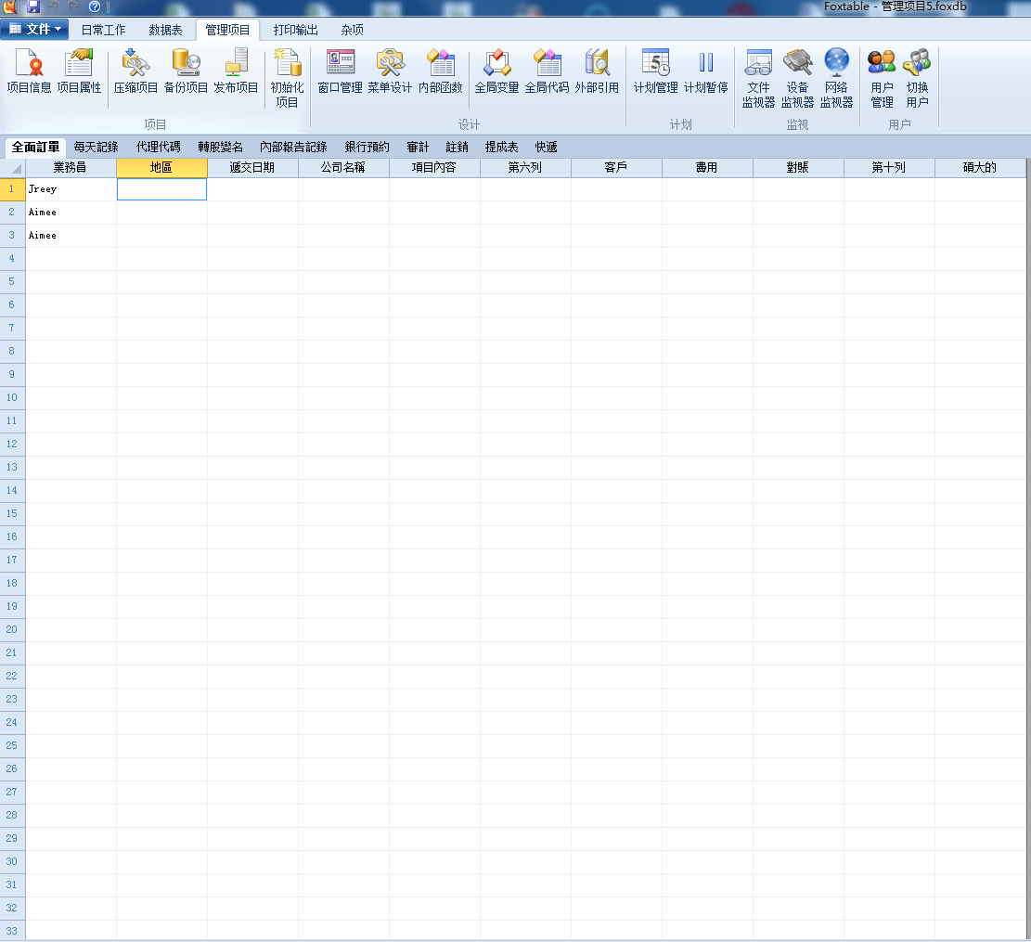Click the help question mark icon

tap(95, 6)
